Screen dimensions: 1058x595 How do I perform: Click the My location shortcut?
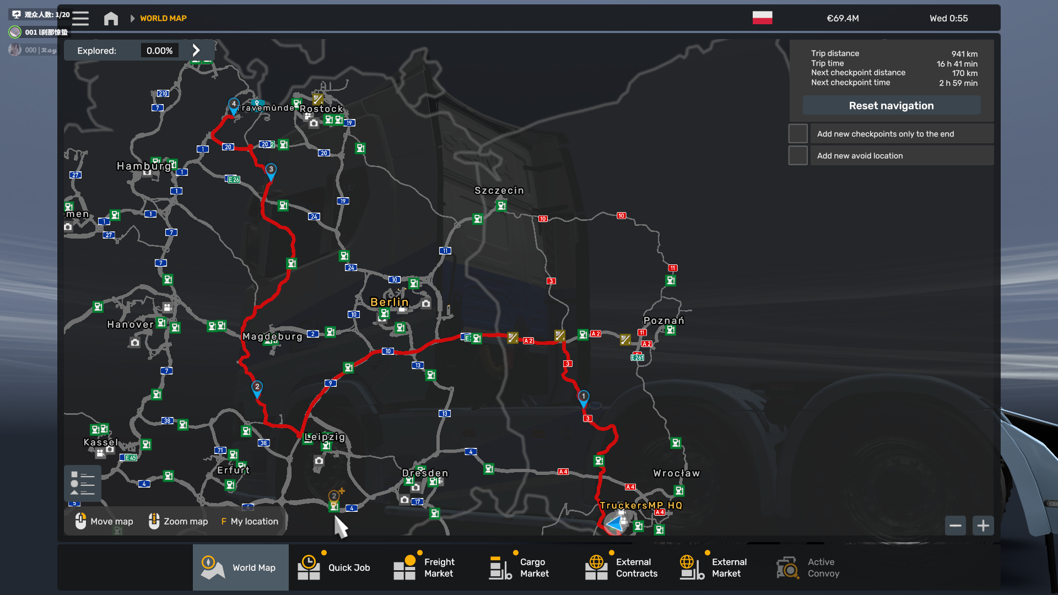(x=250, y=521)
